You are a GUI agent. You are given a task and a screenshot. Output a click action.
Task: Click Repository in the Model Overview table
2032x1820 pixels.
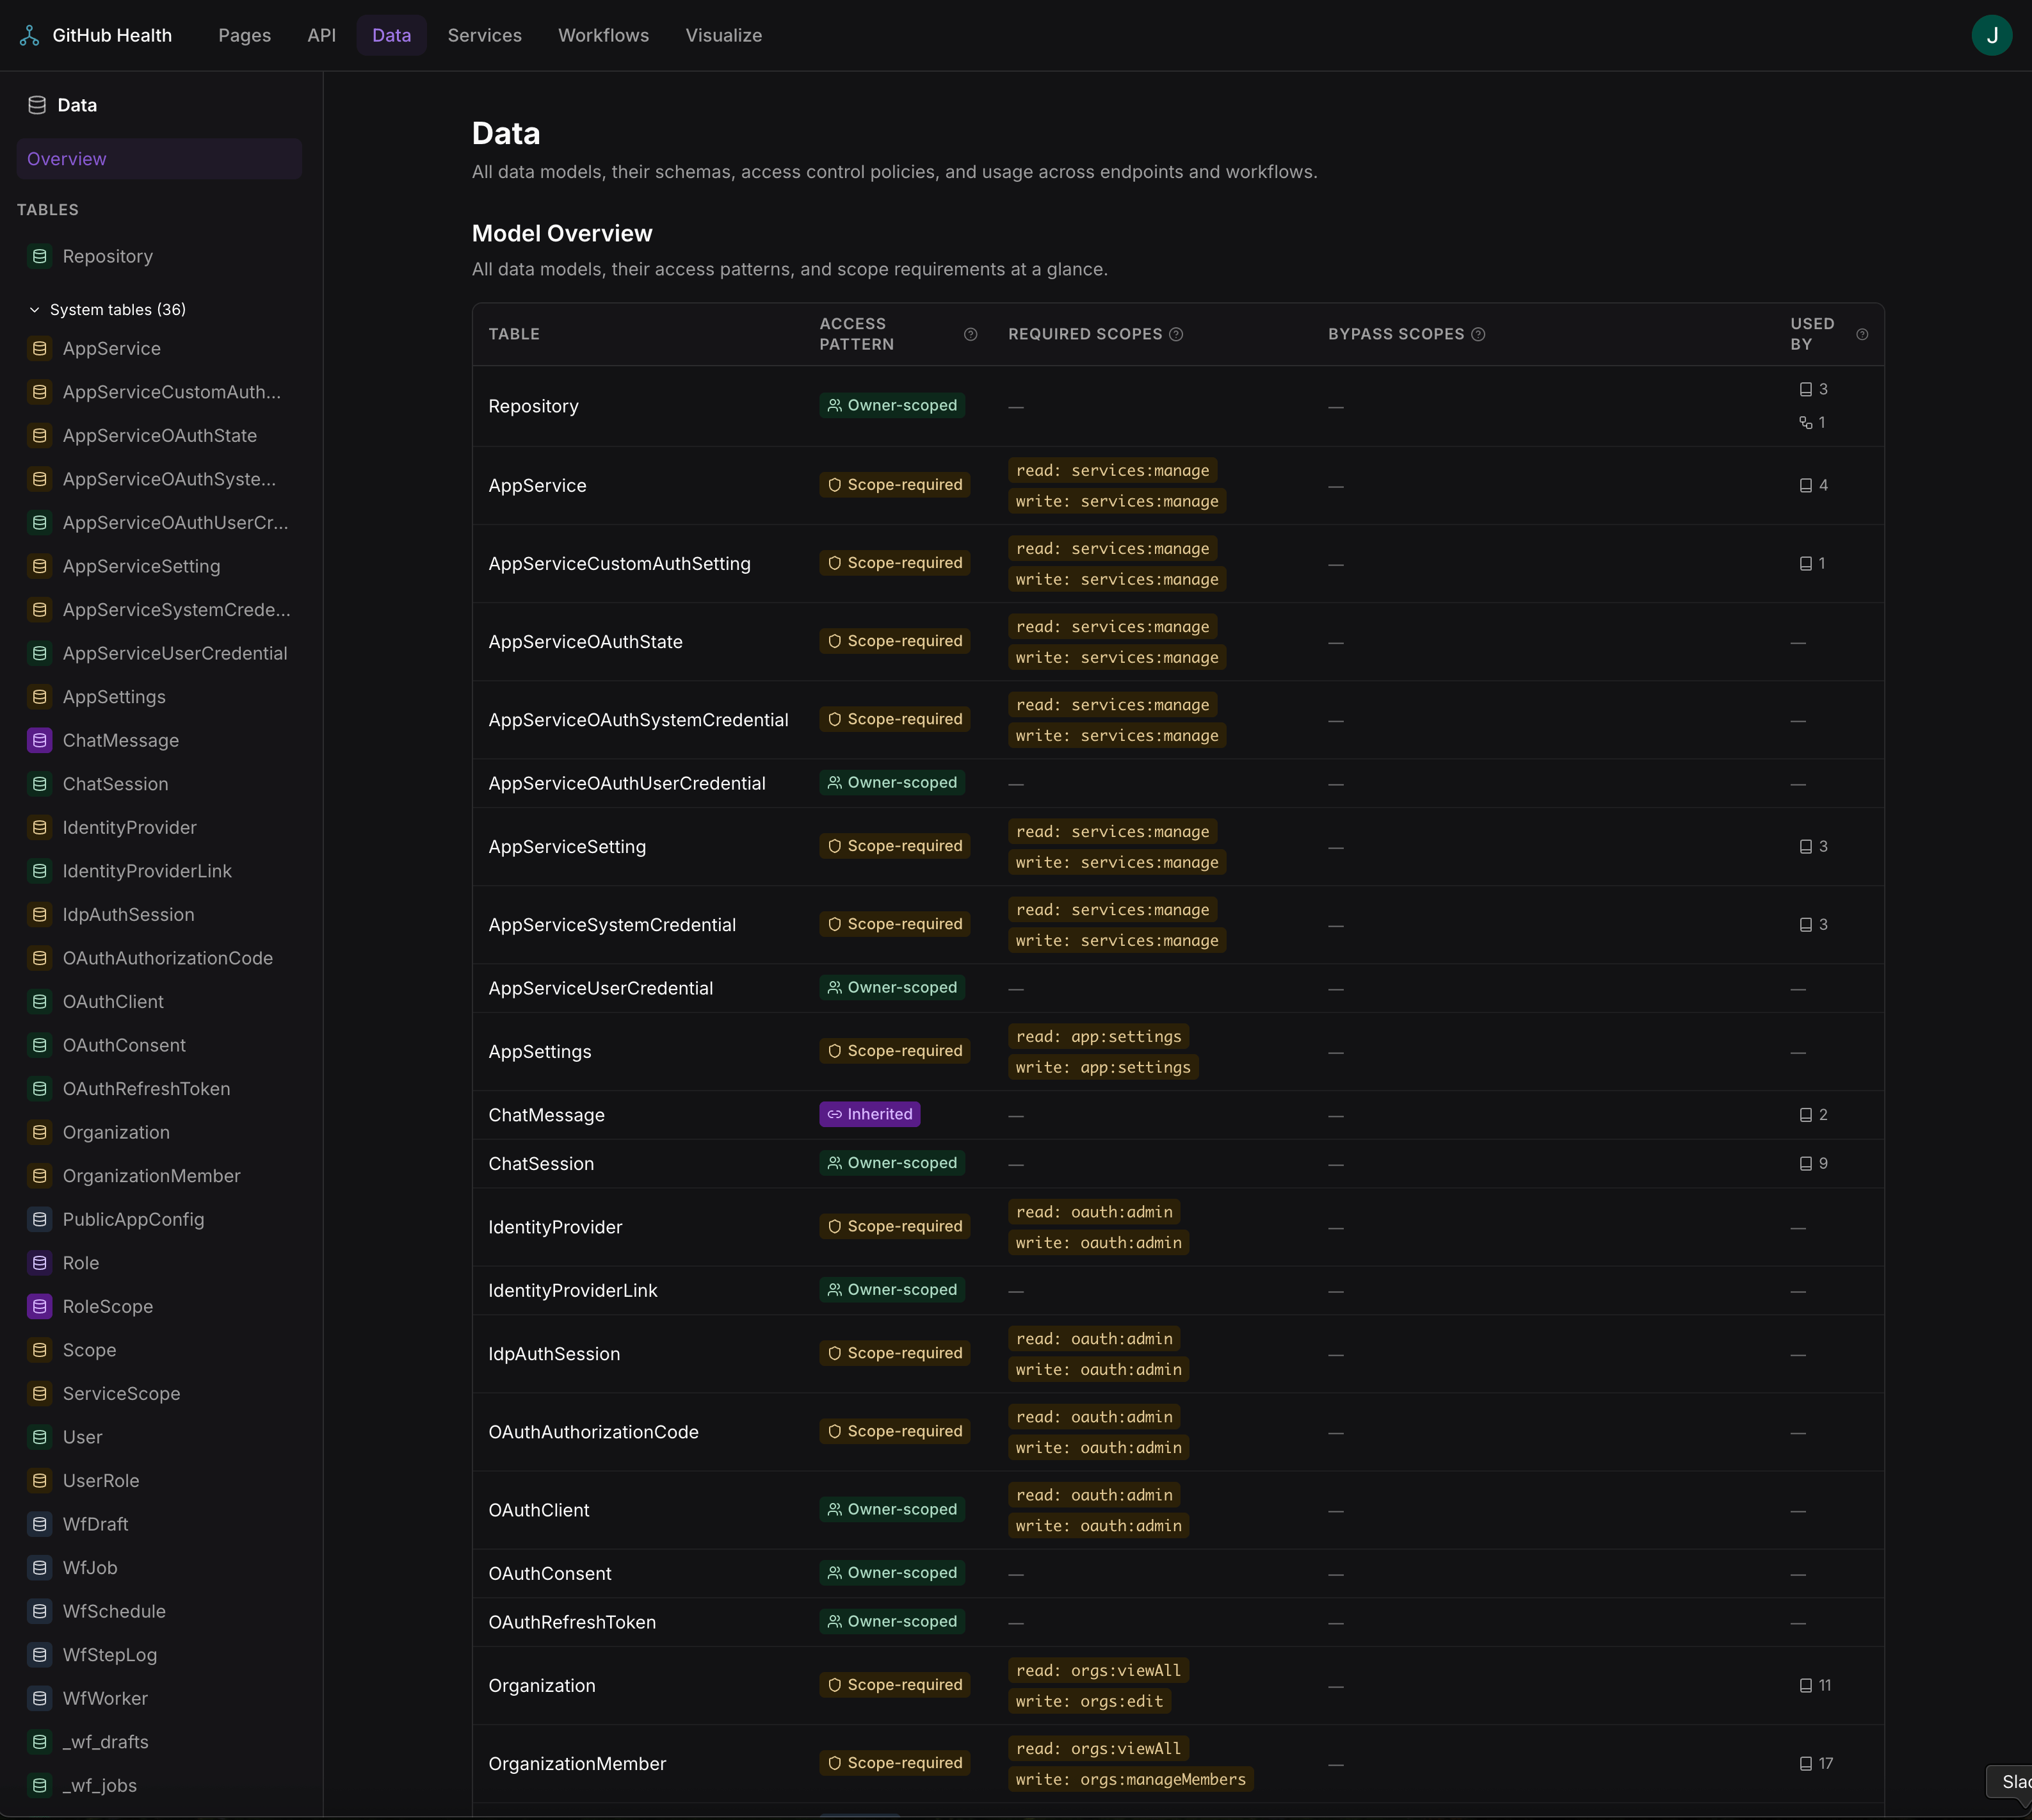(x=534, y=406)
